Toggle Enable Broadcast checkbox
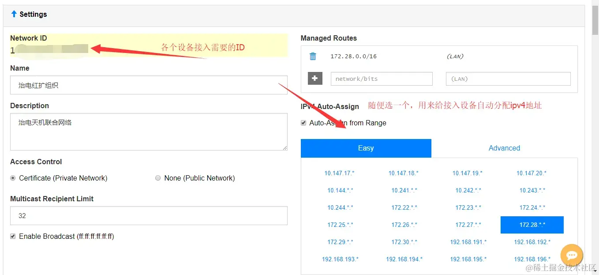The width and height of the screenshot is (599, 275). [13, 236]
